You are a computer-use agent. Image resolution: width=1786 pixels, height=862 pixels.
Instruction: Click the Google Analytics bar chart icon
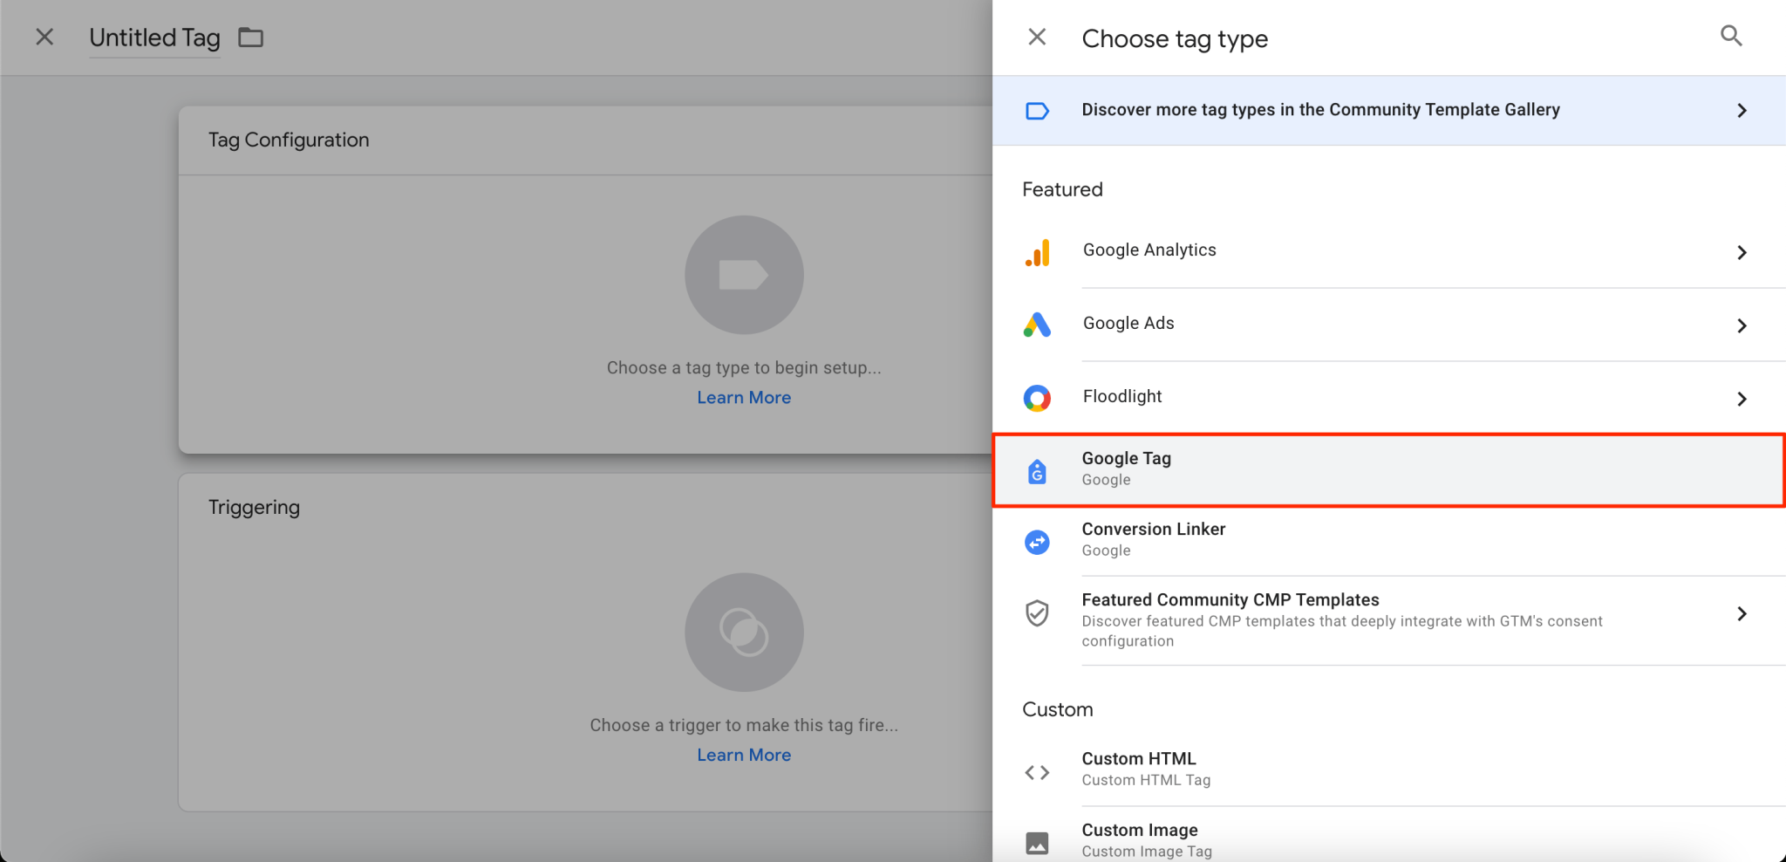point(1037,252)
